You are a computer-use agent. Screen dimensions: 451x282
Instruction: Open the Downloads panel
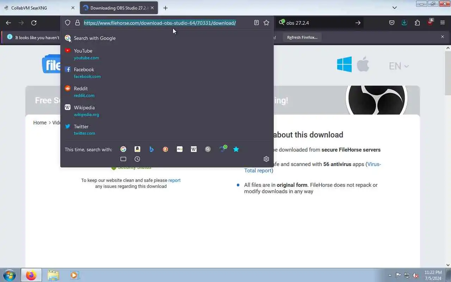[404, 23]
